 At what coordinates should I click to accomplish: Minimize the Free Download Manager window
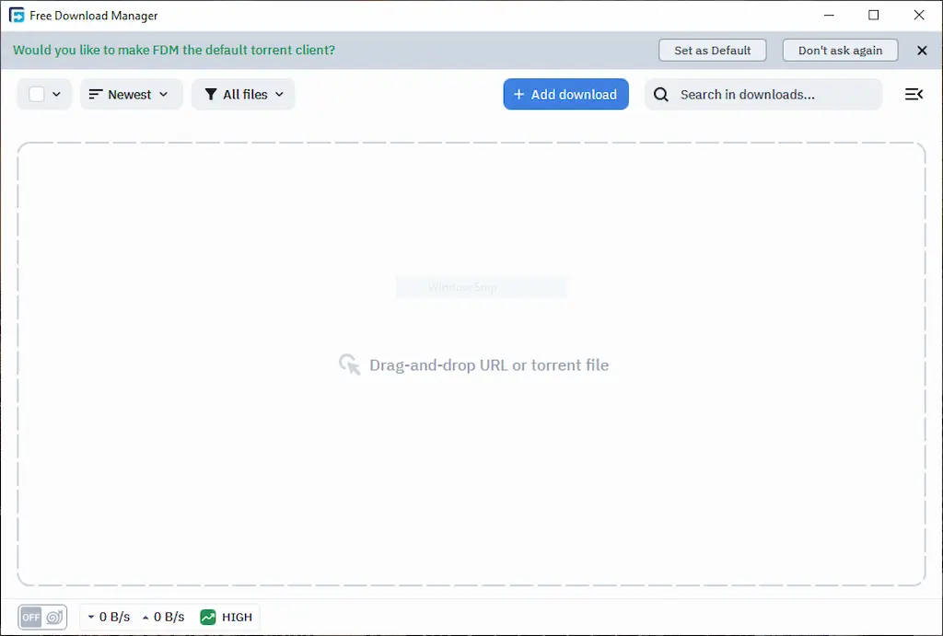click(829, 16)
